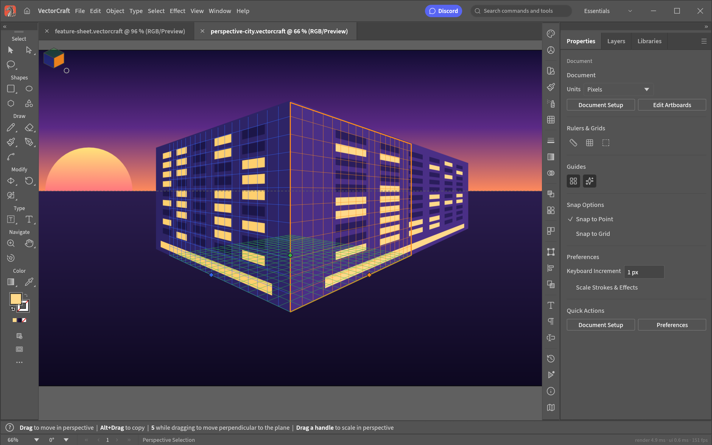Select the Lasso tool
Image resolution: width=712 pixels, height=445 pixels.
coord(11,65)
